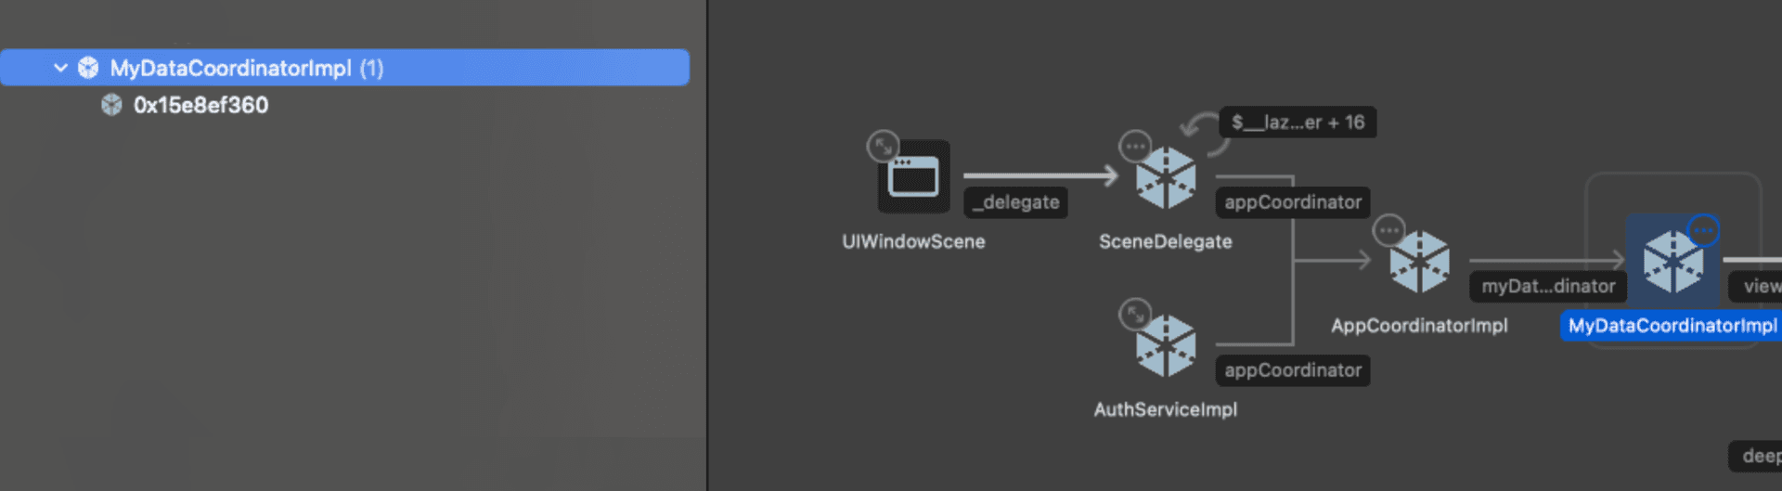Select the AuthServiceImpl cube node
The width and height of the screenshot is (1782, 491).
pyautogui.click(x=1166, y=346)
